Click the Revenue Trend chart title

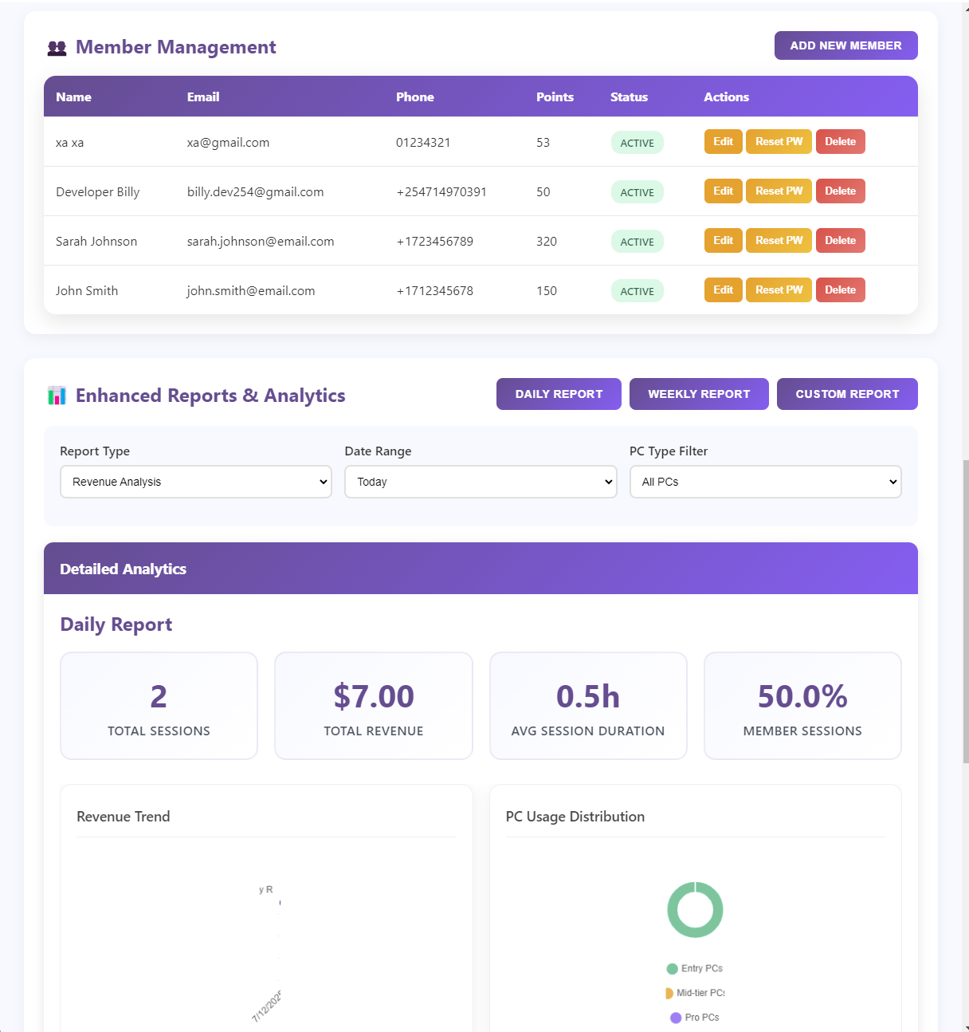pos(124,817)
